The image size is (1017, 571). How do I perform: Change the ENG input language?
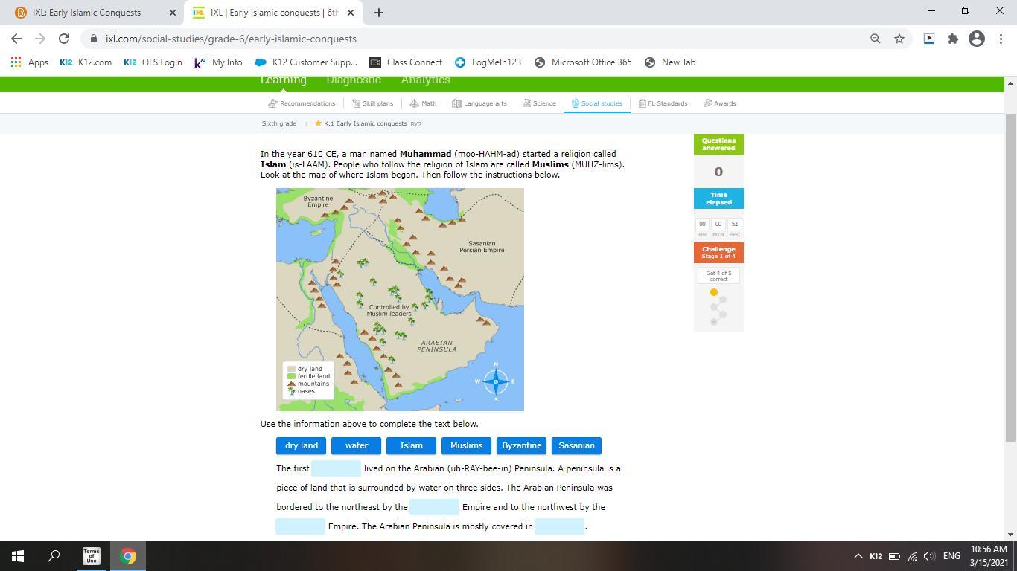pyautogui.click(x=951, y=556)
